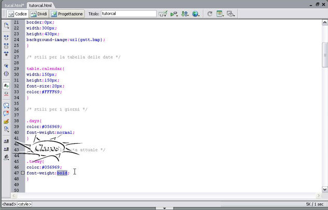
Task: Toggle line numbers in the coding toolbar
Action: pyautogui.click(x=6, y=86)
